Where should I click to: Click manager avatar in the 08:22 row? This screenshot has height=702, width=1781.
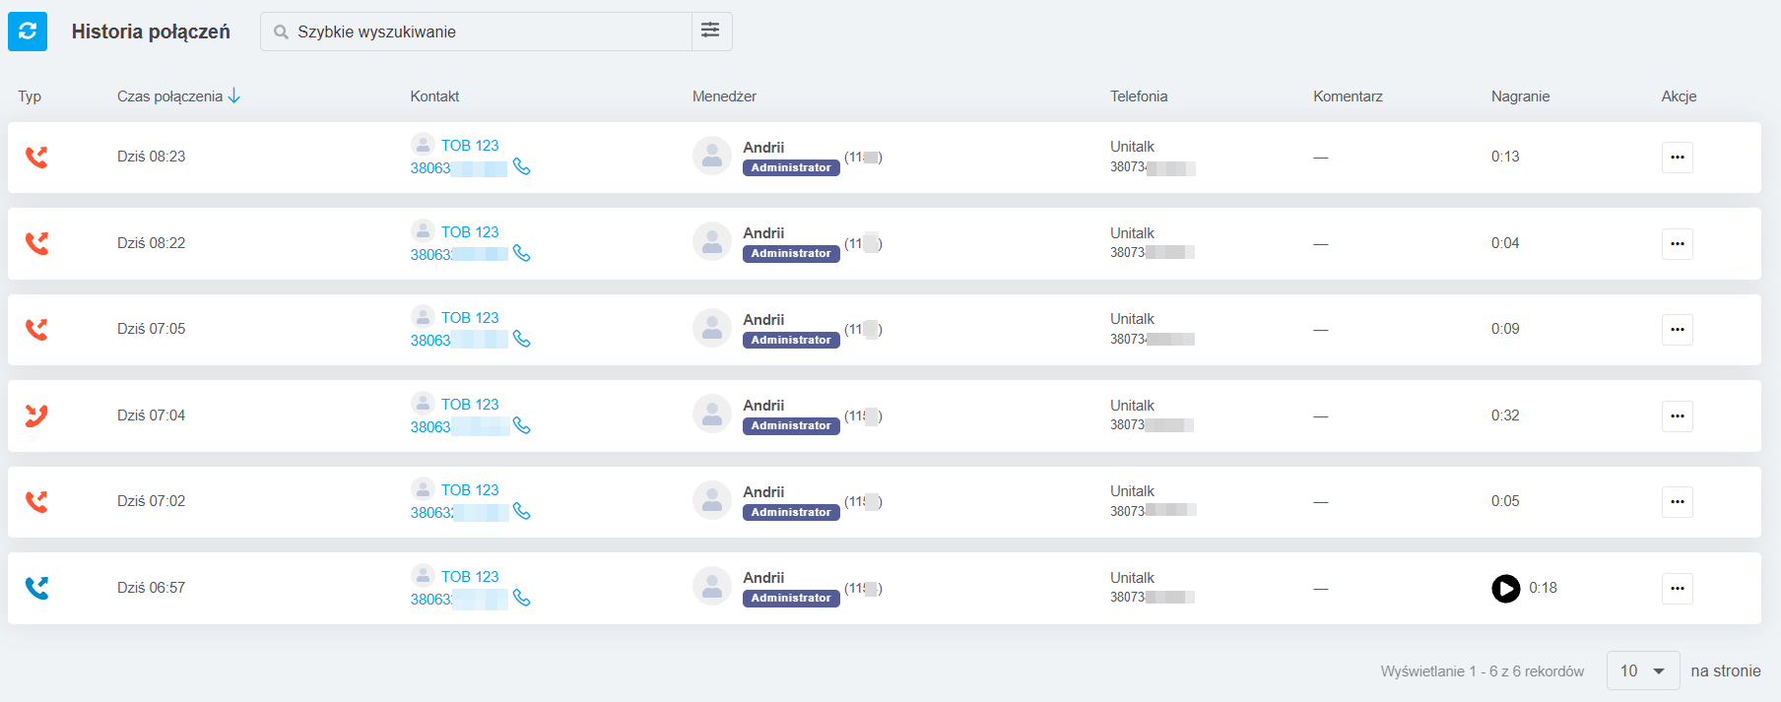tap(711, 242)
